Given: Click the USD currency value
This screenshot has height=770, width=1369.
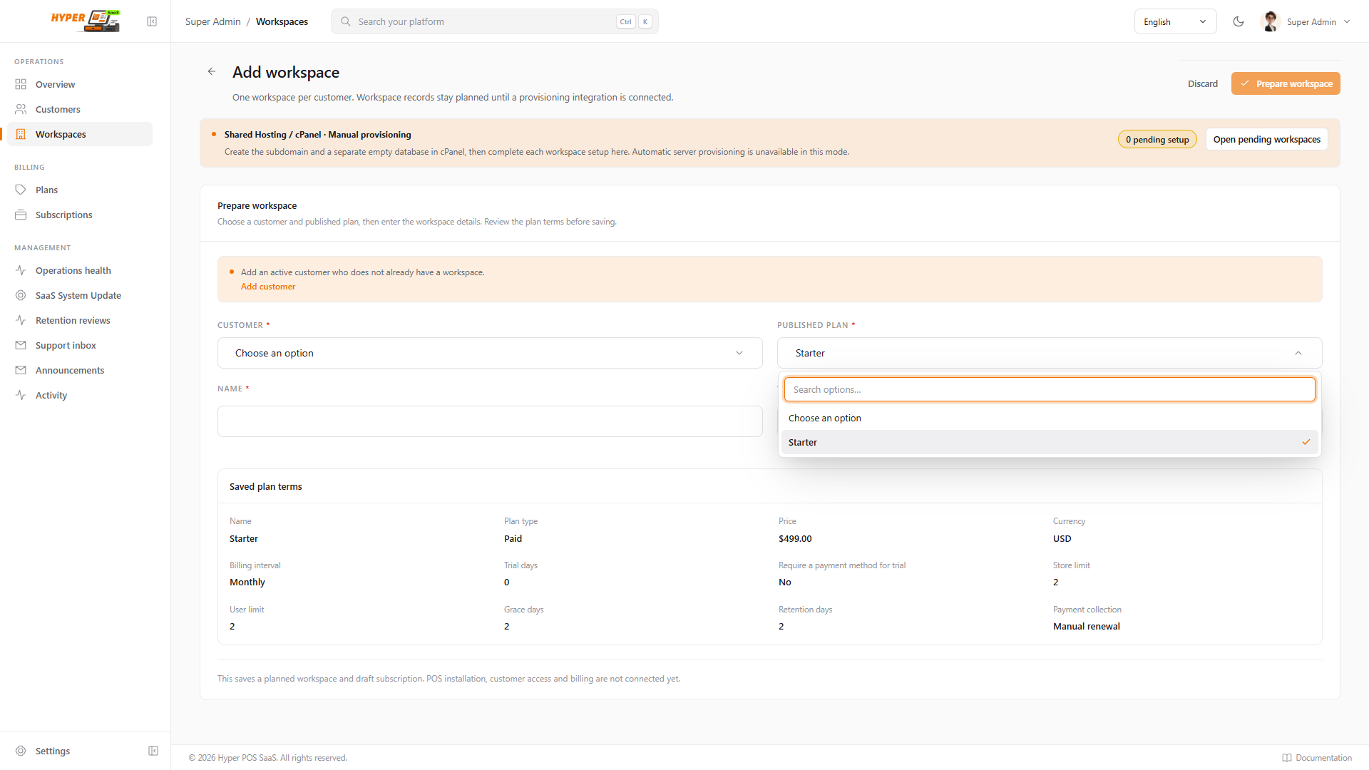Looking at the screenshot, I should click(1062, 538).
